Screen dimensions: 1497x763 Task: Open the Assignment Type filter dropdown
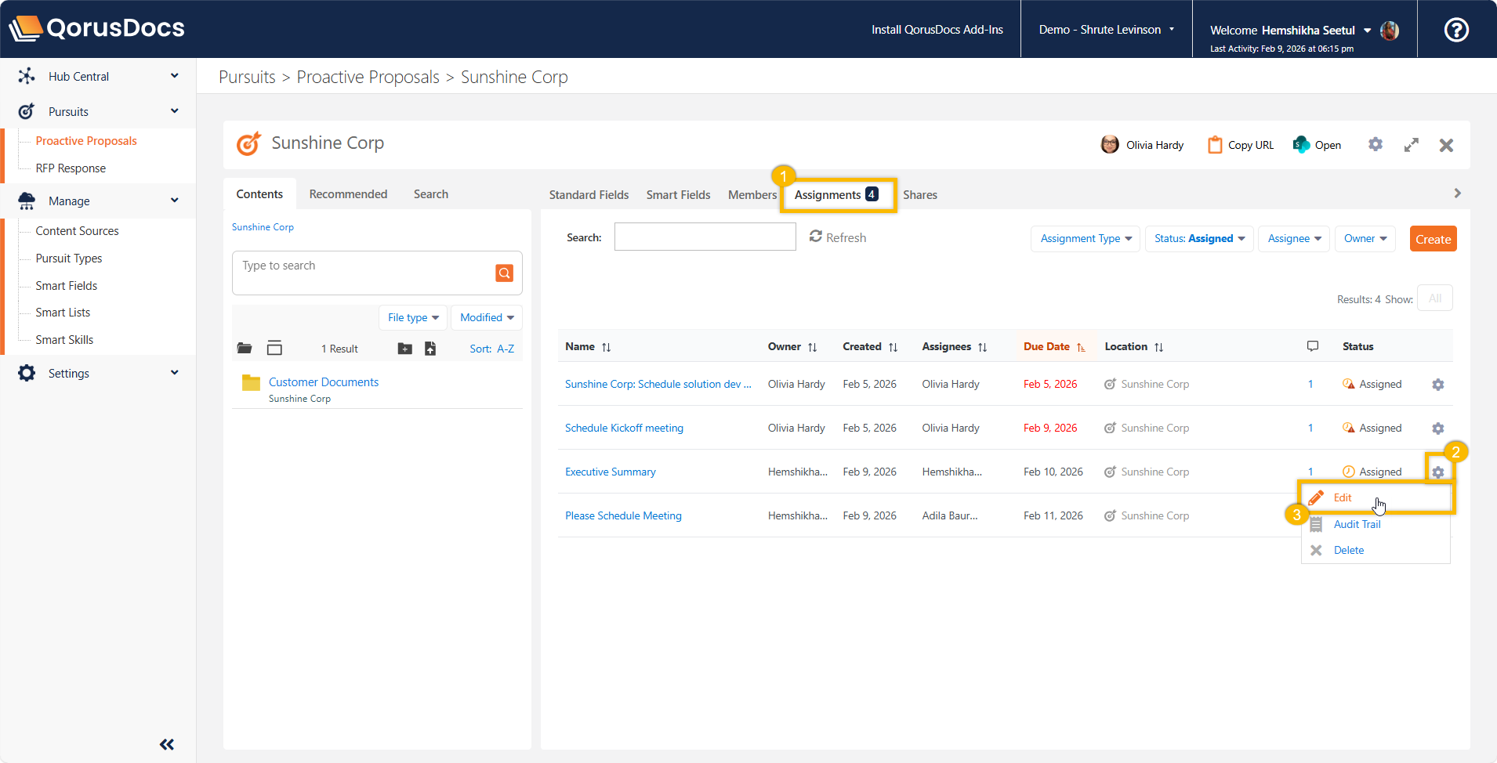(1085, 239)
